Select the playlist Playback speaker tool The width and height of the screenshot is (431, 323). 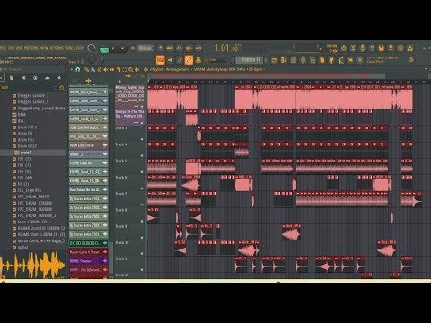tap(137, 69)
